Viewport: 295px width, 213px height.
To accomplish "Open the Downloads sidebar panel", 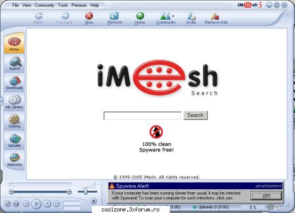I will 14,82.
